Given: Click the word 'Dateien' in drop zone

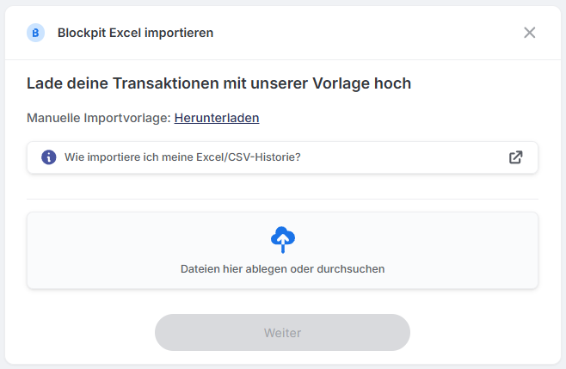Looking at the screenshot, I should tap(200, 268).
